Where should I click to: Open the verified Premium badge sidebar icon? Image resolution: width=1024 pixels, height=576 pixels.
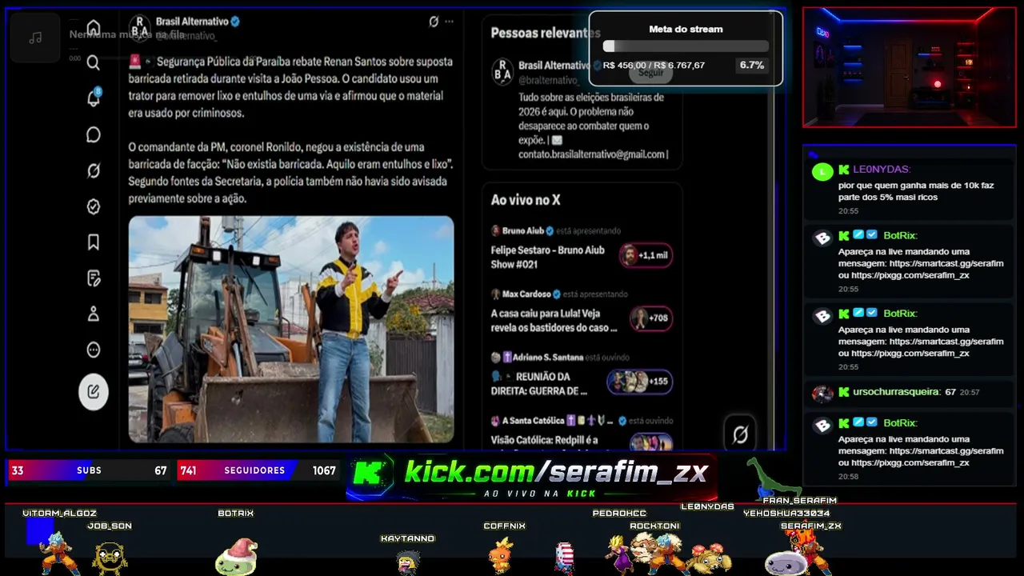pos(94,206)
